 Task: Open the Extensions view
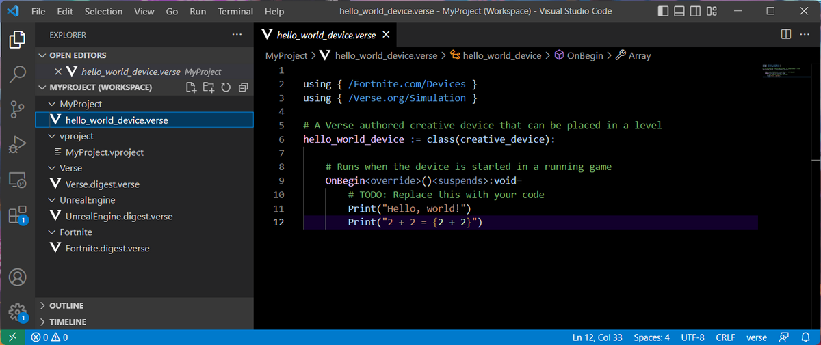click(17, 215)
